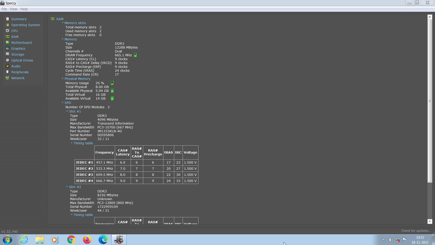The height and width of the screenshot is (245, 435).
Task: Select the part number JM1333KLN-4G
Action: 109,131
